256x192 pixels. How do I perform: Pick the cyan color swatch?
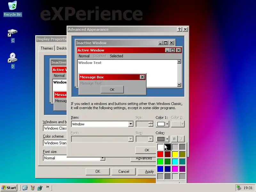[x=175, y=162]
